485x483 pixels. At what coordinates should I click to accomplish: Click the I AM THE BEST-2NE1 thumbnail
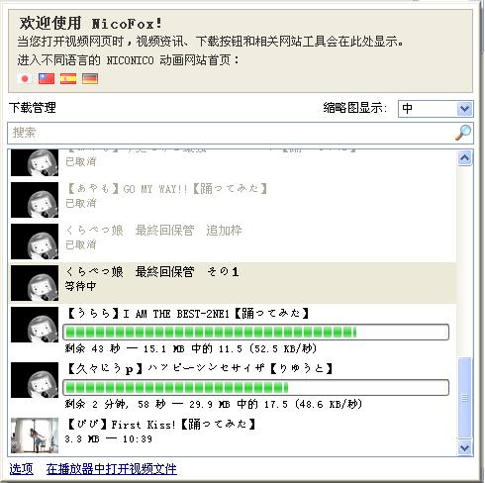[x=35, y=325]
